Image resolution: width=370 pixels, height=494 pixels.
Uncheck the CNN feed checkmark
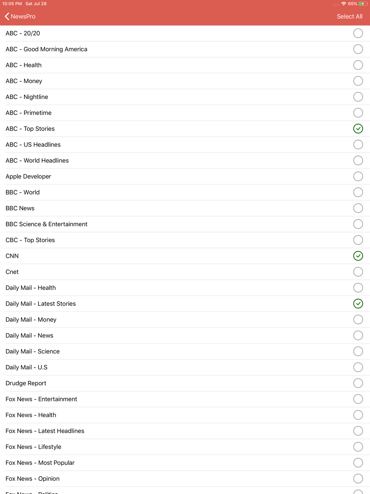(x=358, y=256)
